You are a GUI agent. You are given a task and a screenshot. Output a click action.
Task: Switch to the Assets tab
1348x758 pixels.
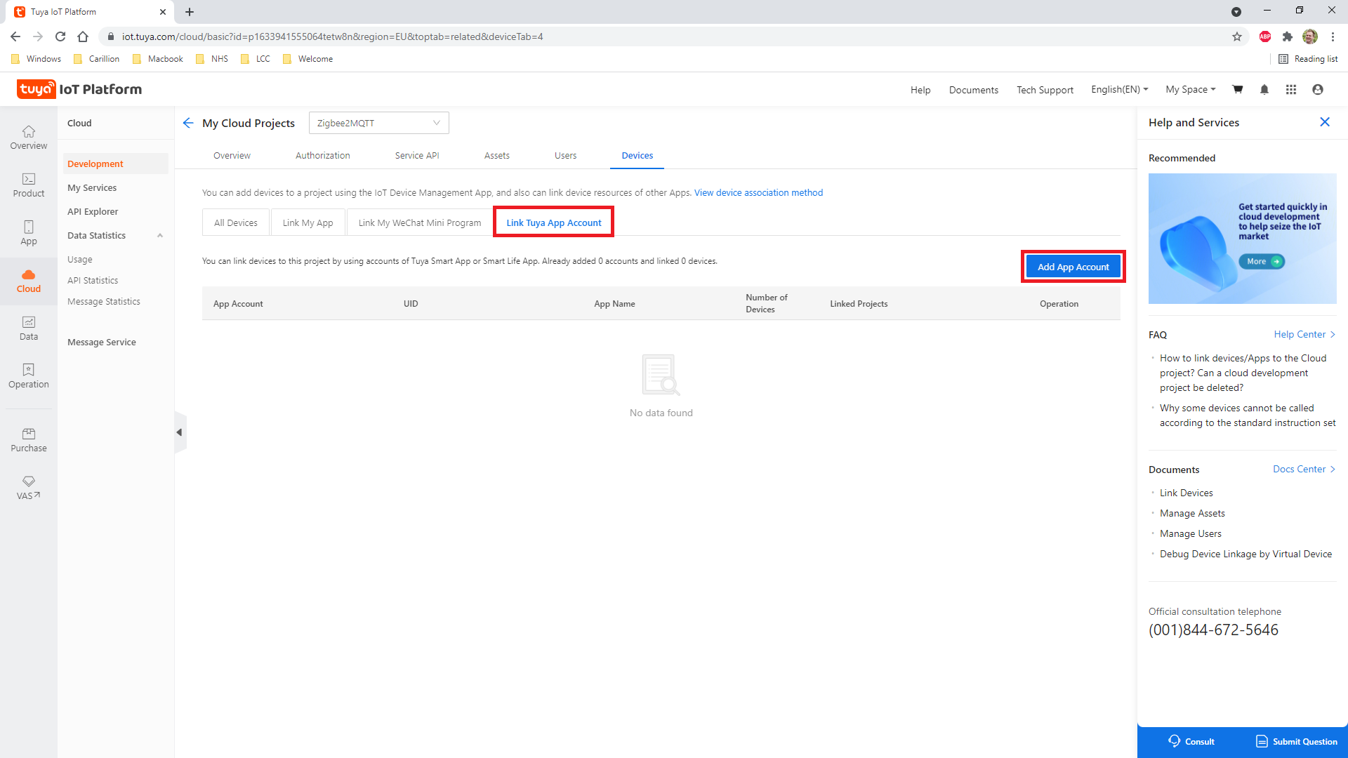pos(497,155)
